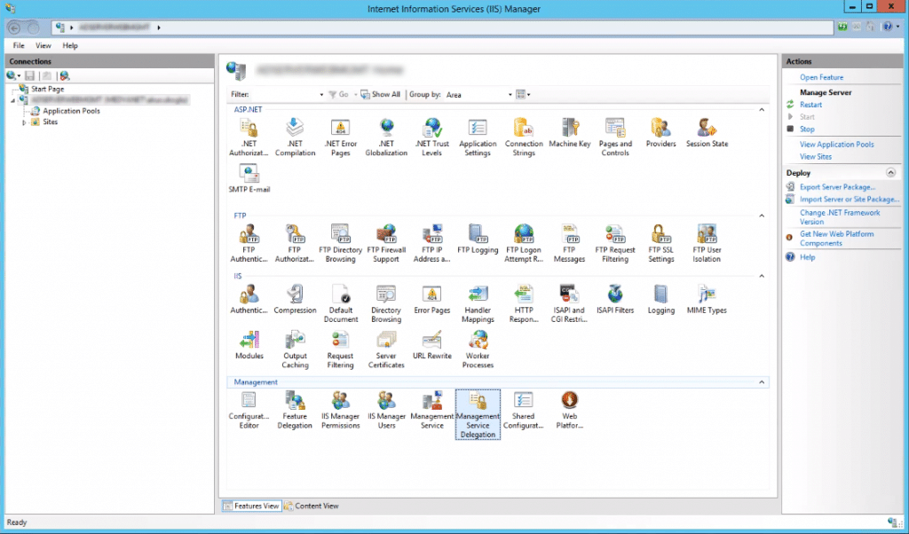Open the View menu

[43, 45]
